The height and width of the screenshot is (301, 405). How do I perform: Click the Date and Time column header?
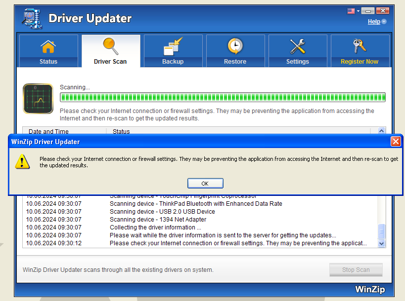pyautogui.click(x=64, y=130)
